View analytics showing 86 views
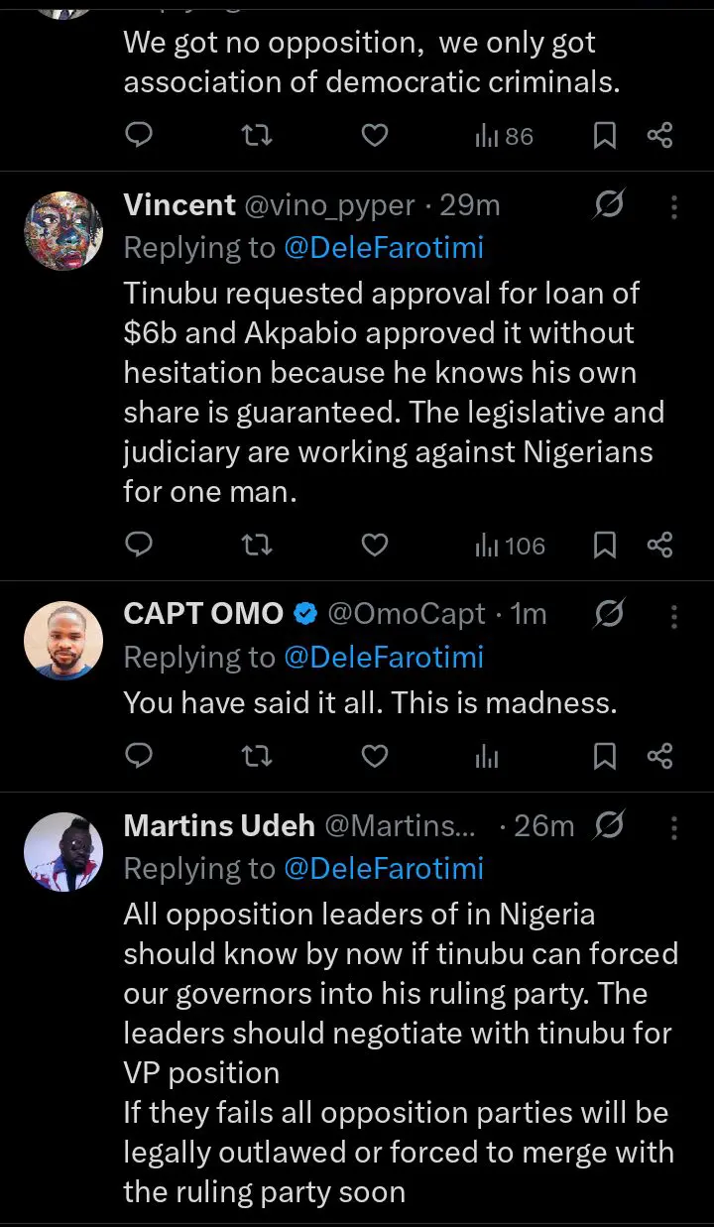 pos(504,135)
